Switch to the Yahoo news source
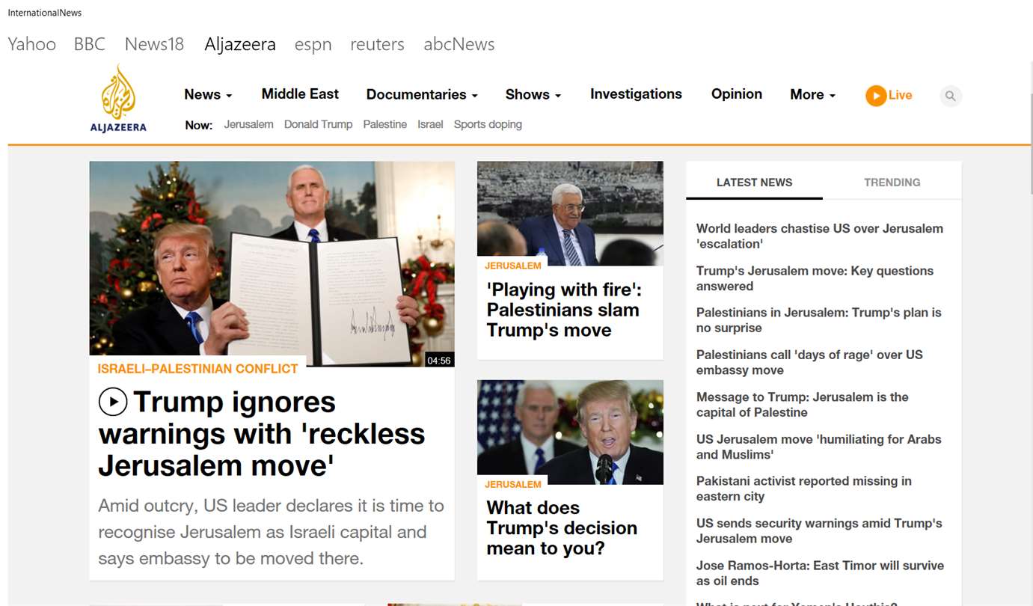The image size is (1033, 606). point(31,44)
